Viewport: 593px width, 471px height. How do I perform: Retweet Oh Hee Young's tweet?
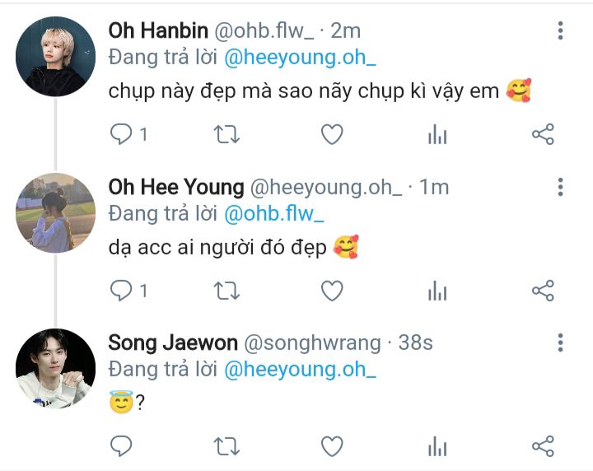click(x=226, y=291)
